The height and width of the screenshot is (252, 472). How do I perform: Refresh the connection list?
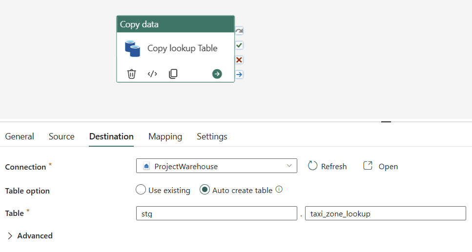[x=327, y=166]
